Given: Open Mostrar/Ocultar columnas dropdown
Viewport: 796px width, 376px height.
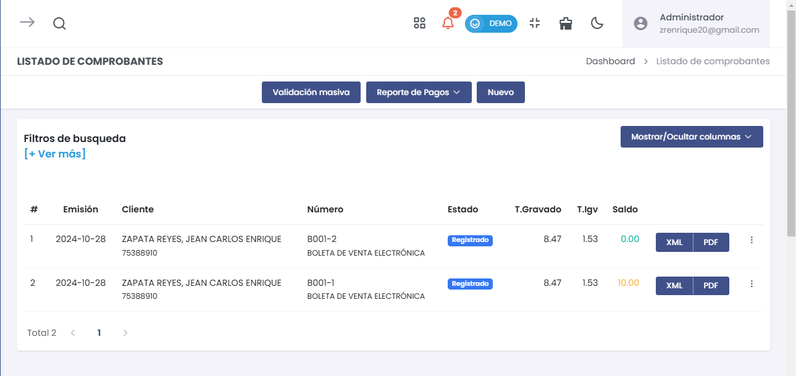Looking at the screenshot, I should pos(691,137).
